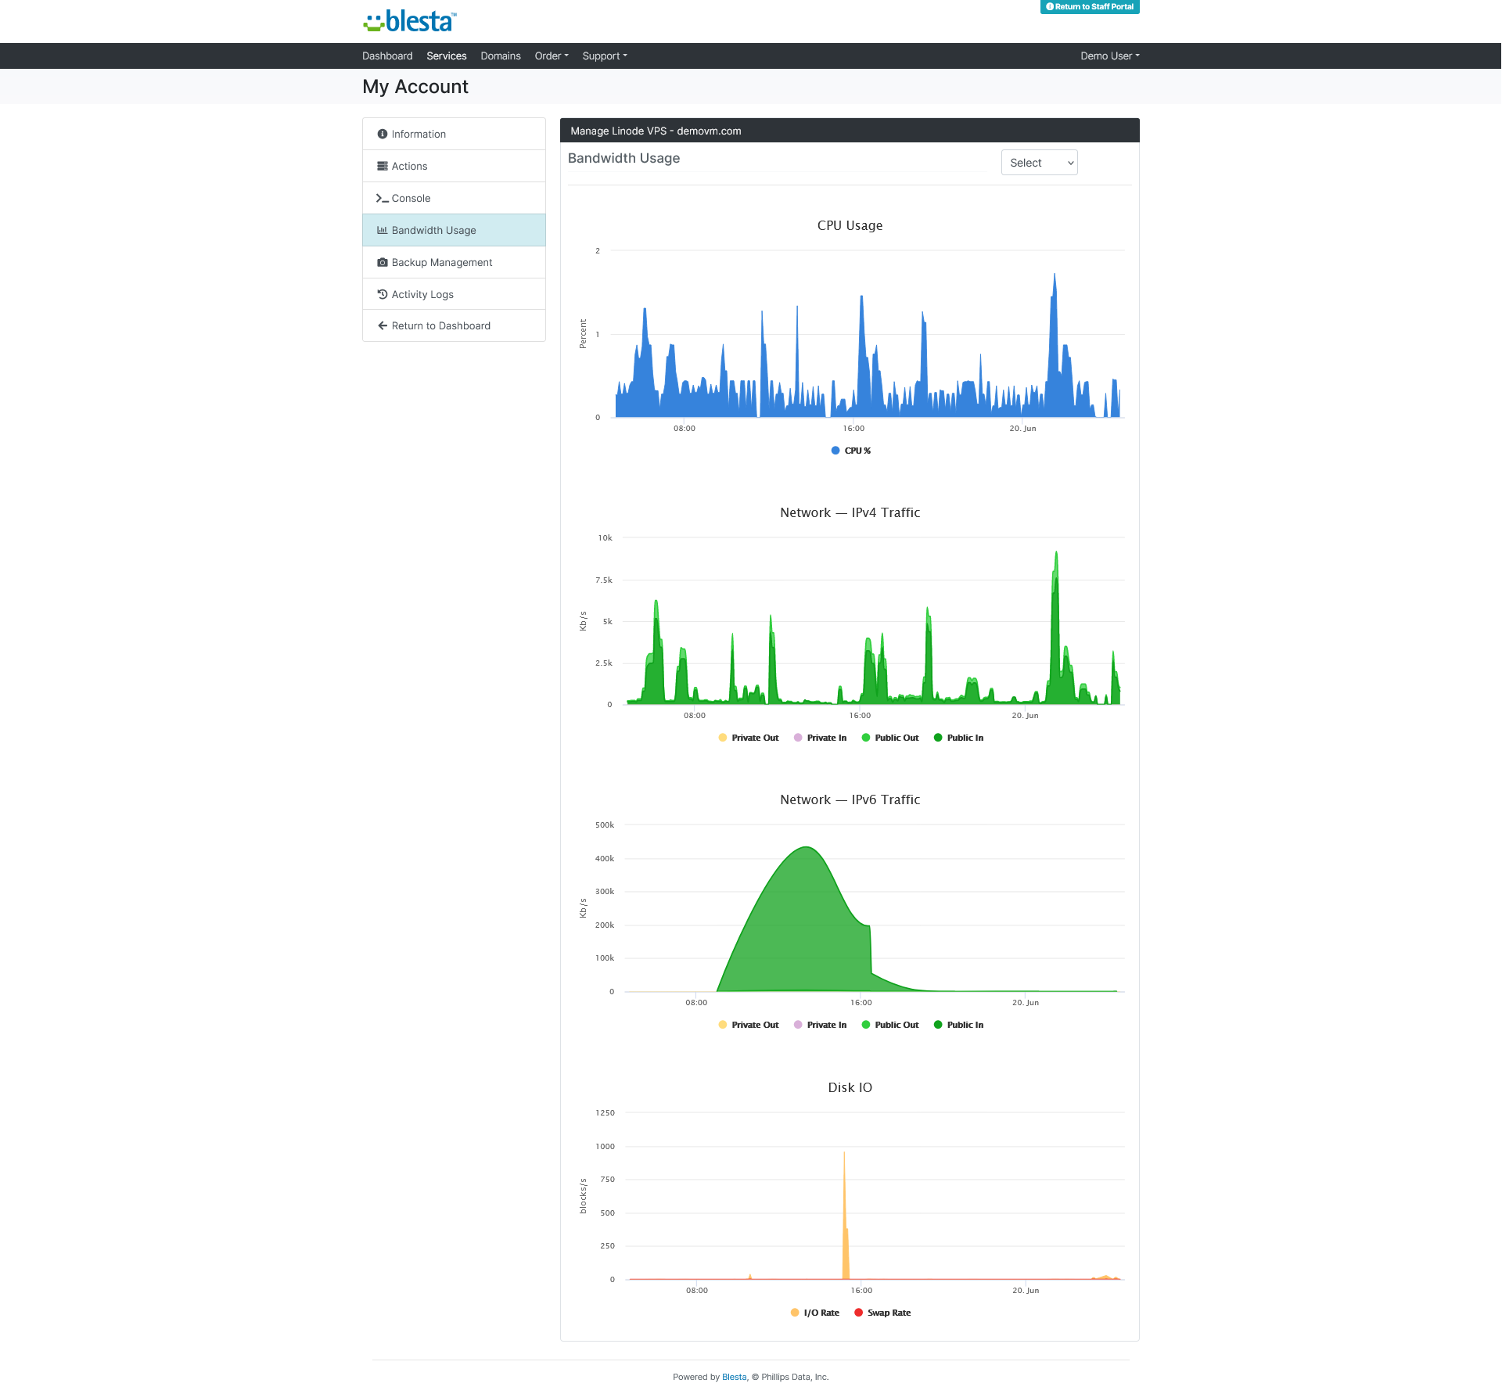Image resolution: width=1502 pixels, height=1394 pixels.
Task: Open the Information tab label
Action: (x=419, y=134)
